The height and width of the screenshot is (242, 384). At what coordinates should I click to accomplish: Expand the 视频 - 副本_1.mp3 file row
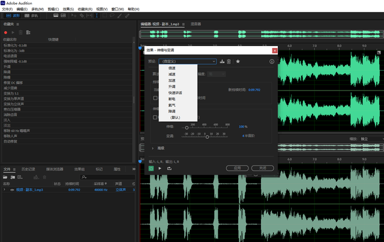click(x=4, y=190)
